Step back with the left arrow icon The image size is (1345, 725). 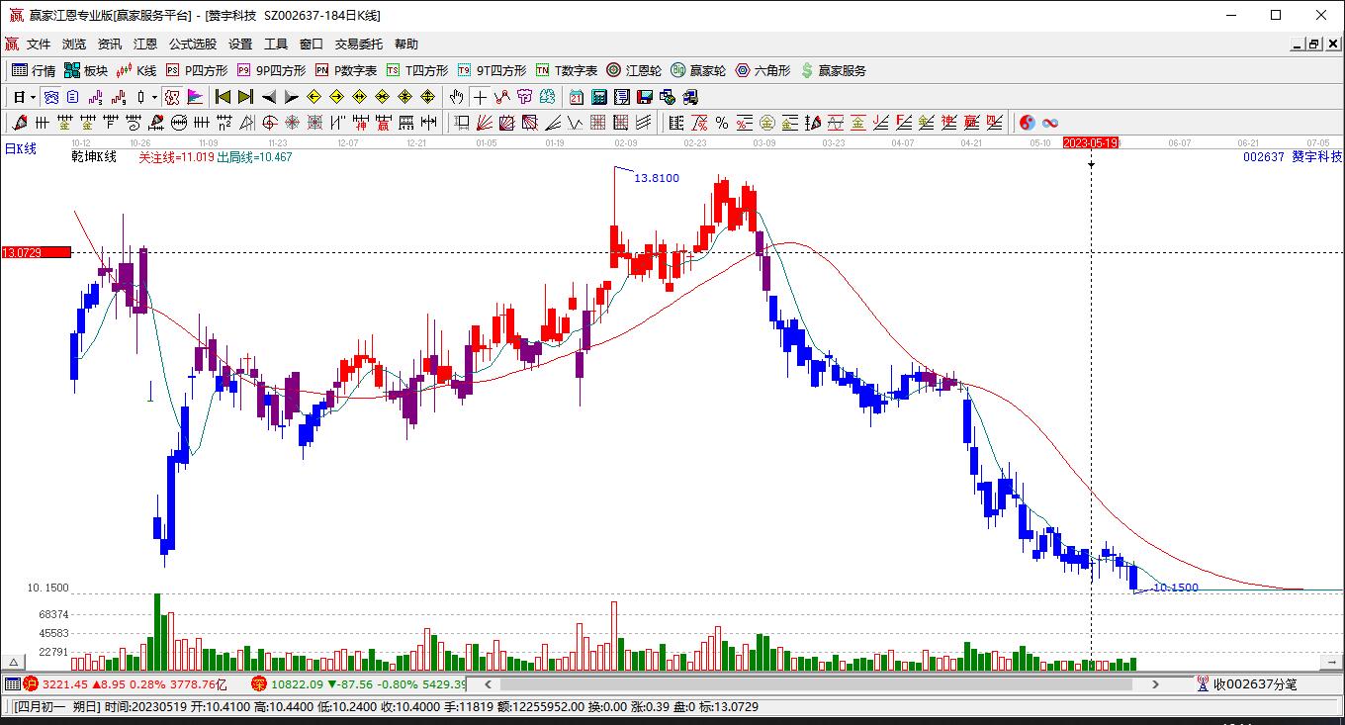[x=268, y=97]
